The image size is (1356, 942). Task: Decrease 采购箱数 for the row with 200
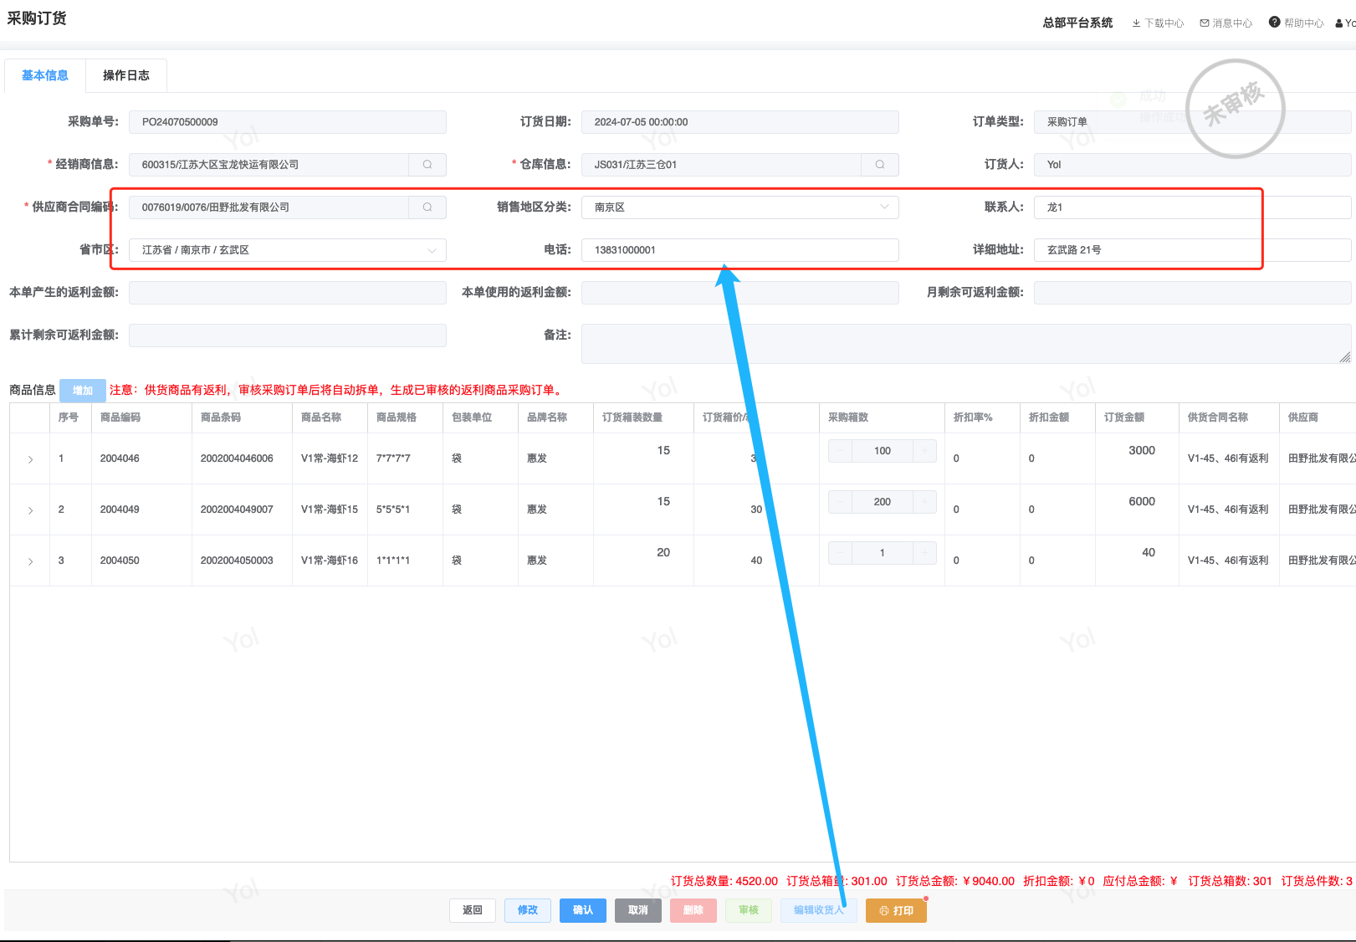point(840,502)
